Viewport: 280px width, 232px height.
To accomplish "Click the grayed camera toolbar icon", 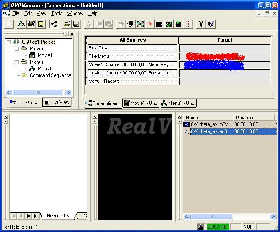I will click(x=121, y=24).
